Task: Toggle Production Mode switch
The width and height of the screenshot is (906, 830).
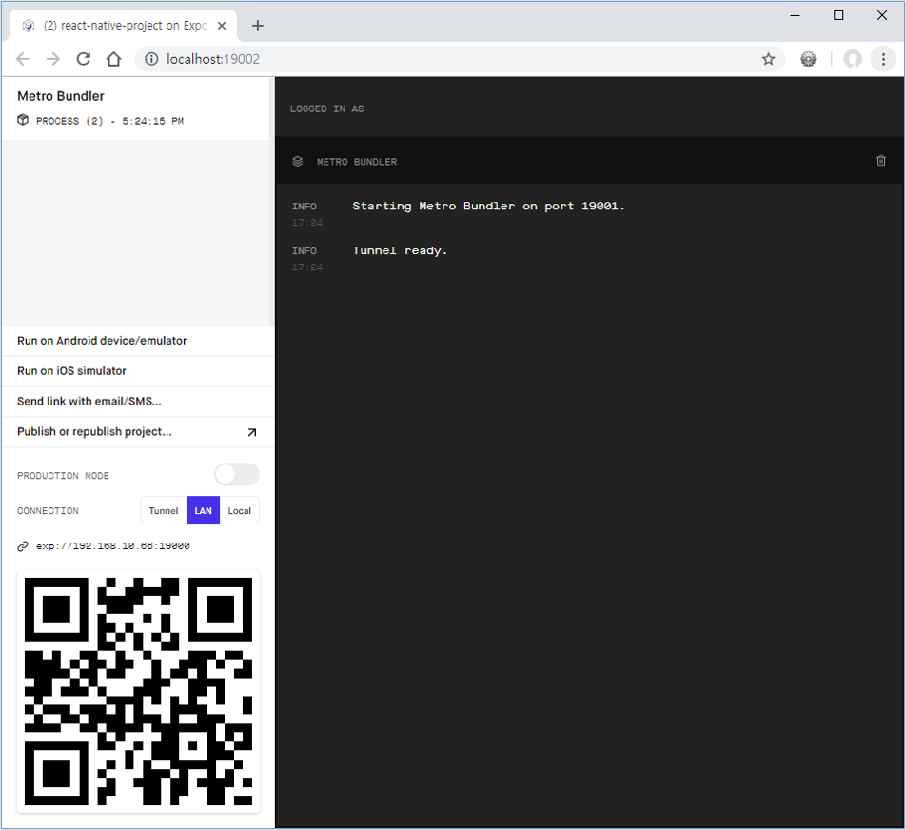Action: coord(237,475)
